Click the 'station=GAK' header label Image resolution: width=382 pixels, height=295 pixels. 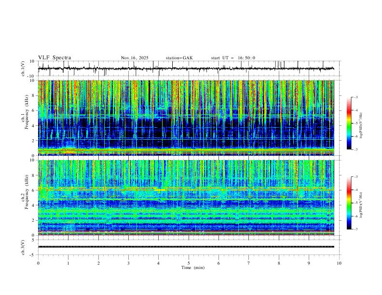tap(179, 58)
